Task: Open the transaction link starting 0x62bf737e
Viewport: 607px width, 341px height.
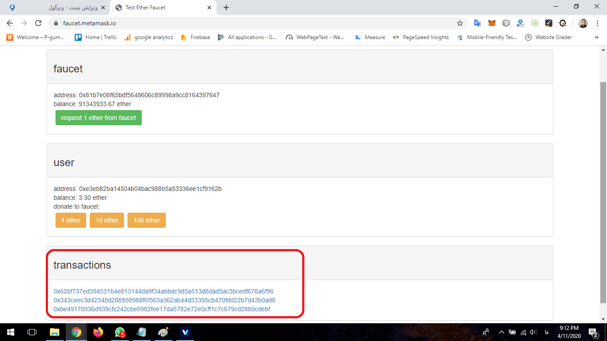Action: tap(164, 291)
